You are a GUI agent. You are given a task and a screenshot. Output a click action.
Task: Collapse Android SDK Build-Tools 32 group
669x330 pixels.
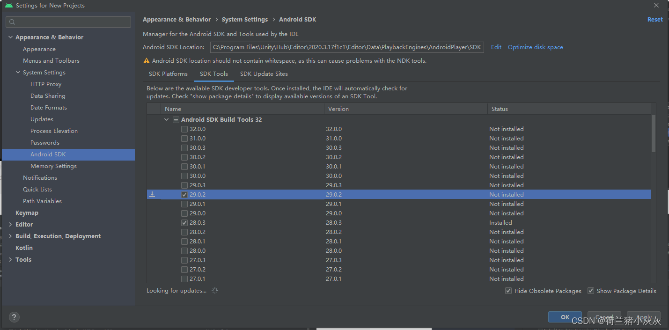click(x=166, y=120)
